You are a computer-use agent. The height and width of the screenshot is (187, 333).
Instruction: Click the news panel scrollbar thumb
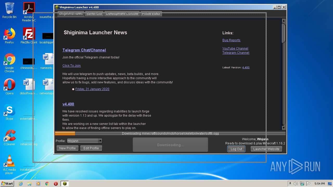(284, 33)
